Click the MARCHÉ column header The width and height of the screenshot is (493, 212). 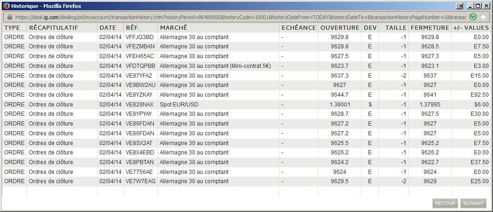pos(173,27)
